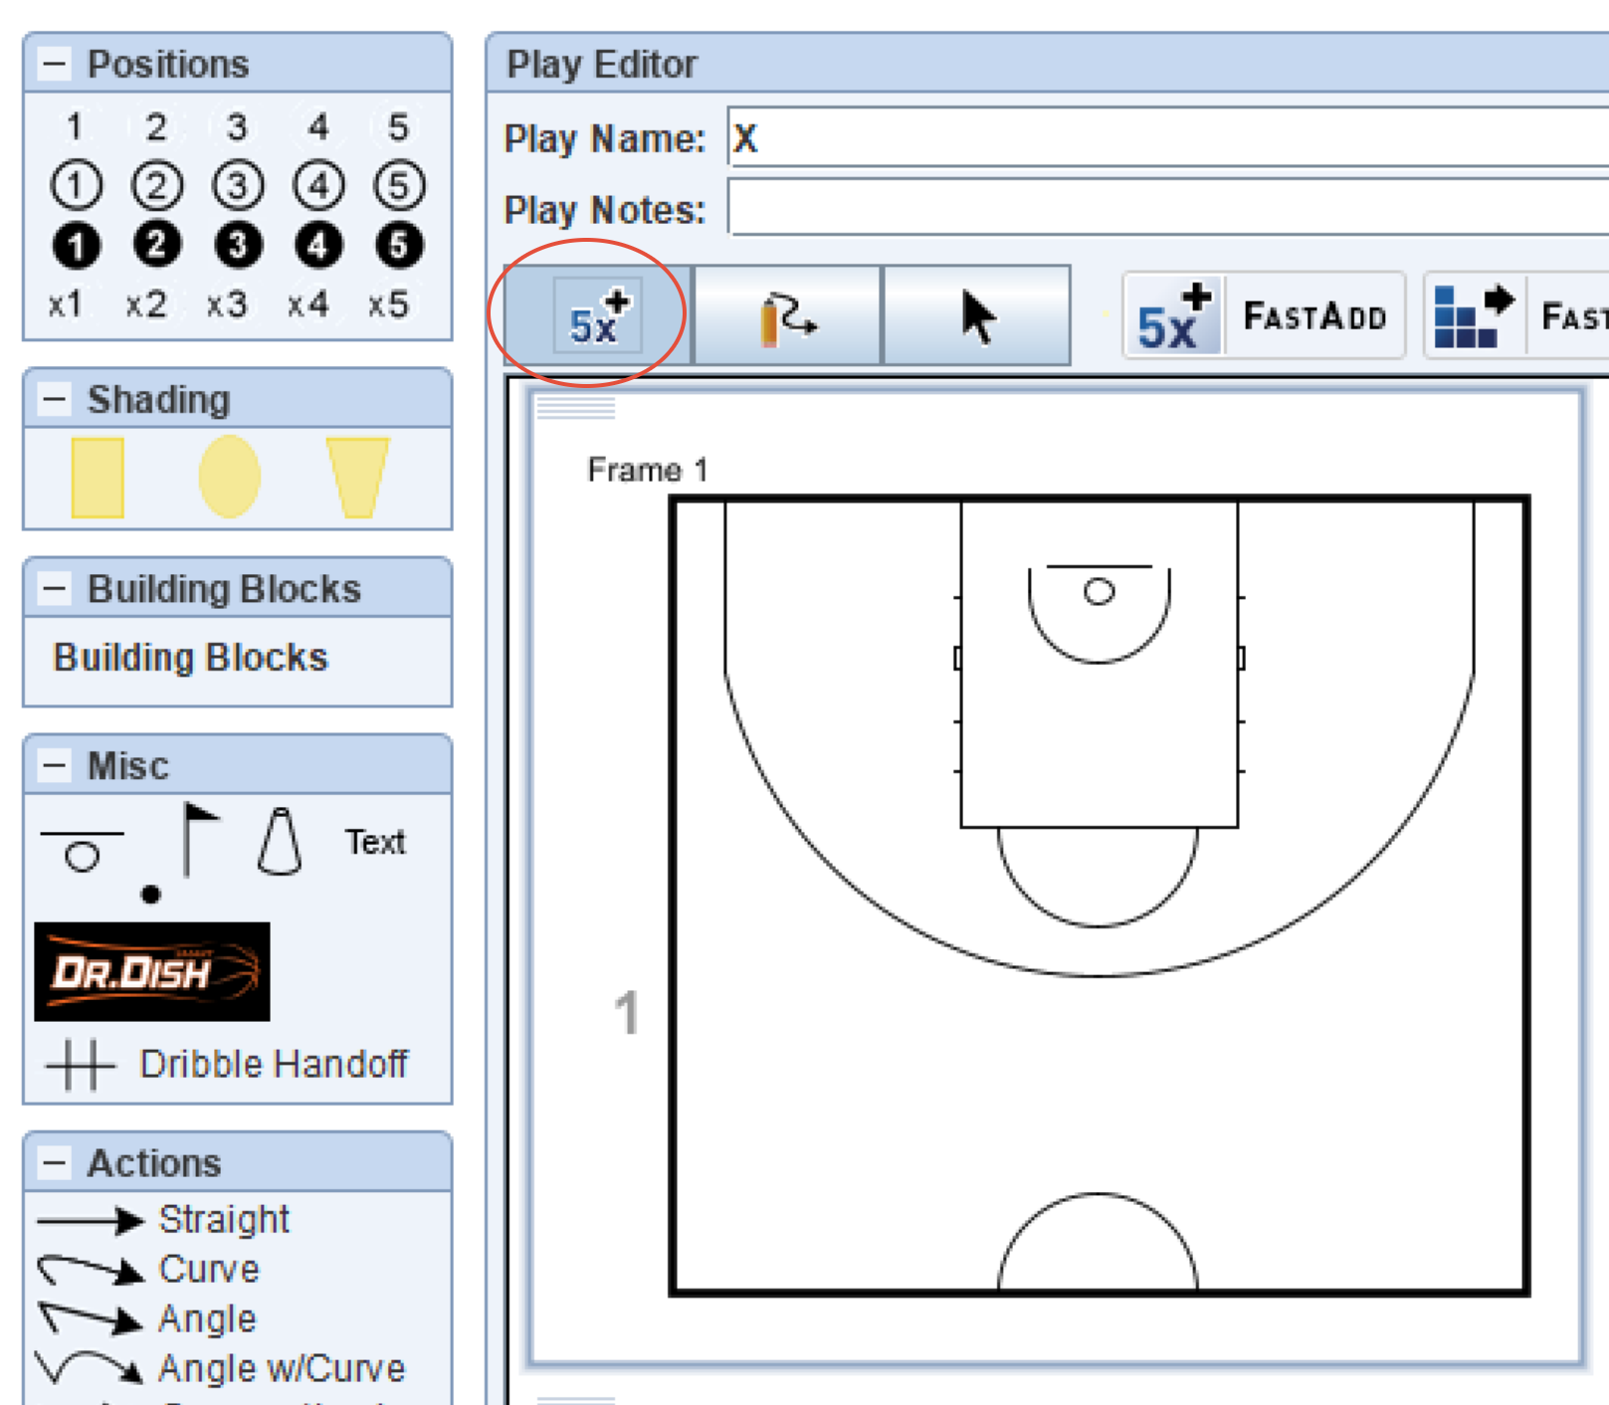Select the 5x add players tool
The image size is (1609, 1405).
click(x=597, y=316)
